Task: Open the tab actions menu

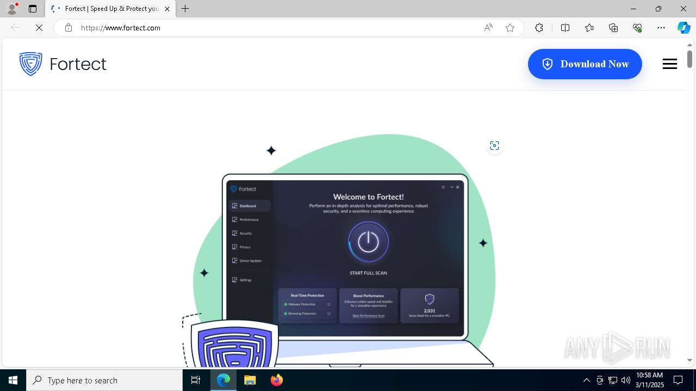Action: [x=33, y=9]
